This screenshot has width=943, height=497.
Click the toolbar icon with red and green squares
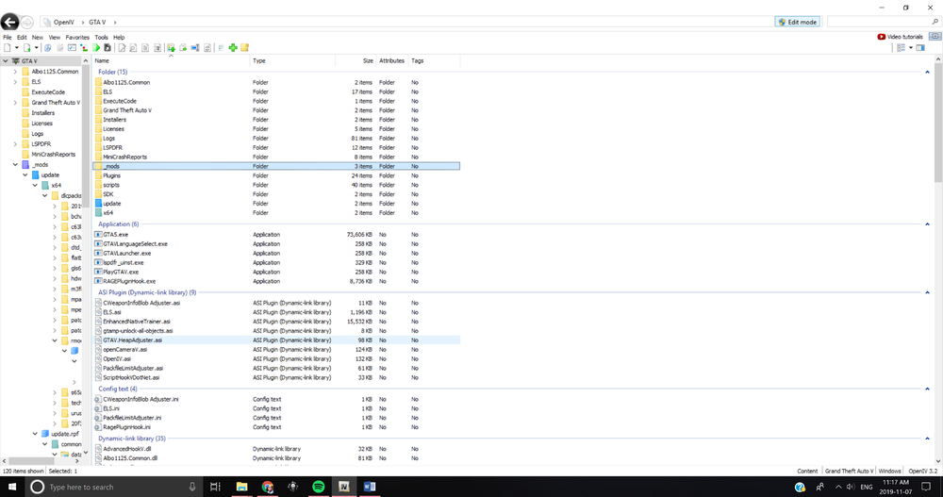pos(84,47)
